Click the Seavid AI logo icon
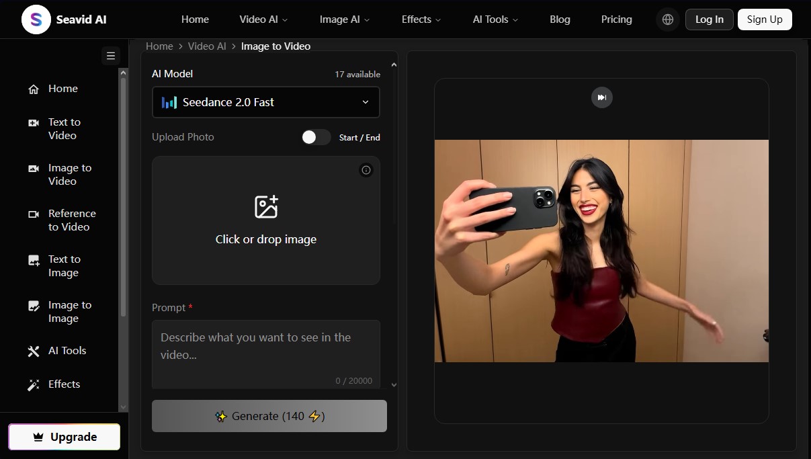 (36, 19)
